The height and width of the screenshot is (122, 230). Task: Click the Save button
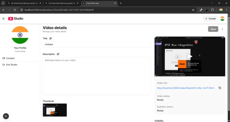(213, 29)
